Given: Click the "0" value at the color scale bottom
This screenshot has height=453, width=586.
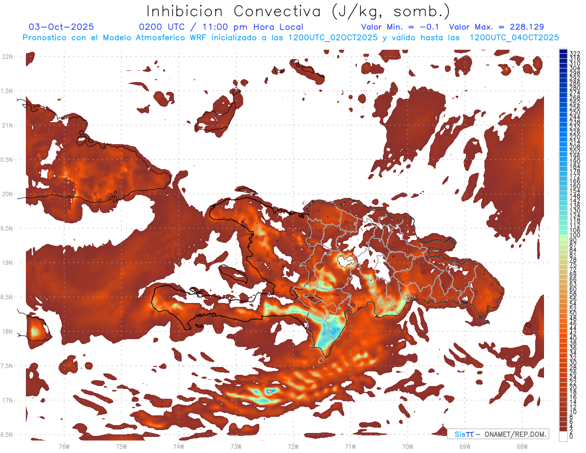Looking at the screenshot, I should click(x=571, y=437).
